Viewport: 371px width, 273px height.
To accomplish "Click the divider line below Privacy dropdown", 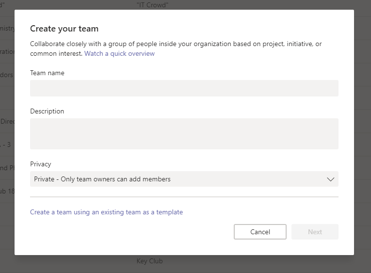I will coord(184,197).
